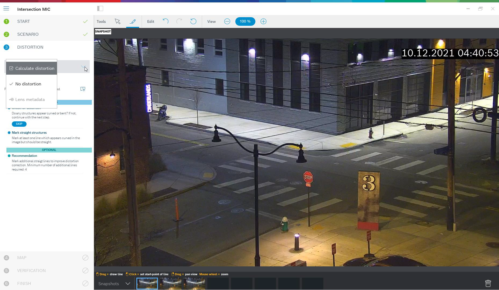Toggle the sidebar panel icon
The height and width of the screenshot is (290, 499).
pos(100,9)
